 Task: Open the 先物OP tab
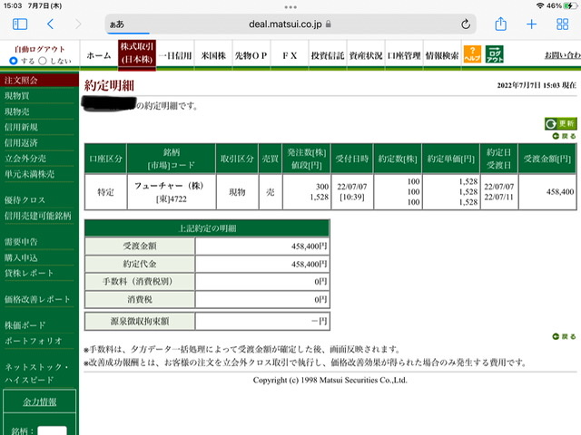click(x=251, y=55)
